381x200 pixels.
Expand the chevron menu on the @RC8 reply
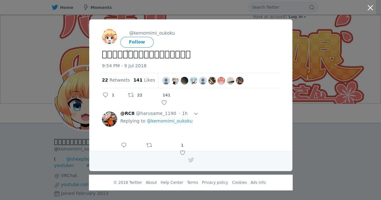[x=196, y=114]
